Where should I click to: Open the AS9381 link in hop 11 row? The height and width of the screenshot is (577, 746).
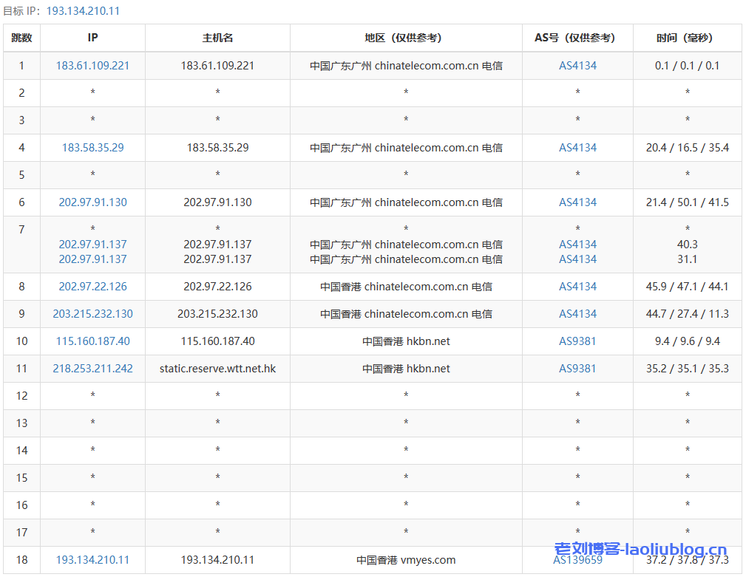point(577,369)
